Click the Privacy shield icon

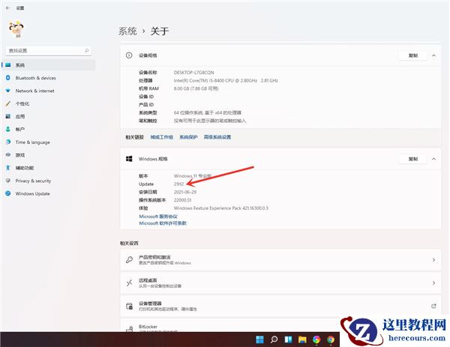pos(8,181)
